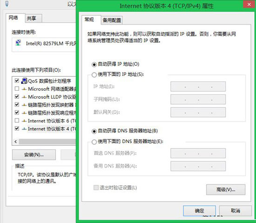This screenshot has width=256, height=223.
Task: Toggle 链路层拓扑发现映射器 checkbox
Action: click(17, 104)
